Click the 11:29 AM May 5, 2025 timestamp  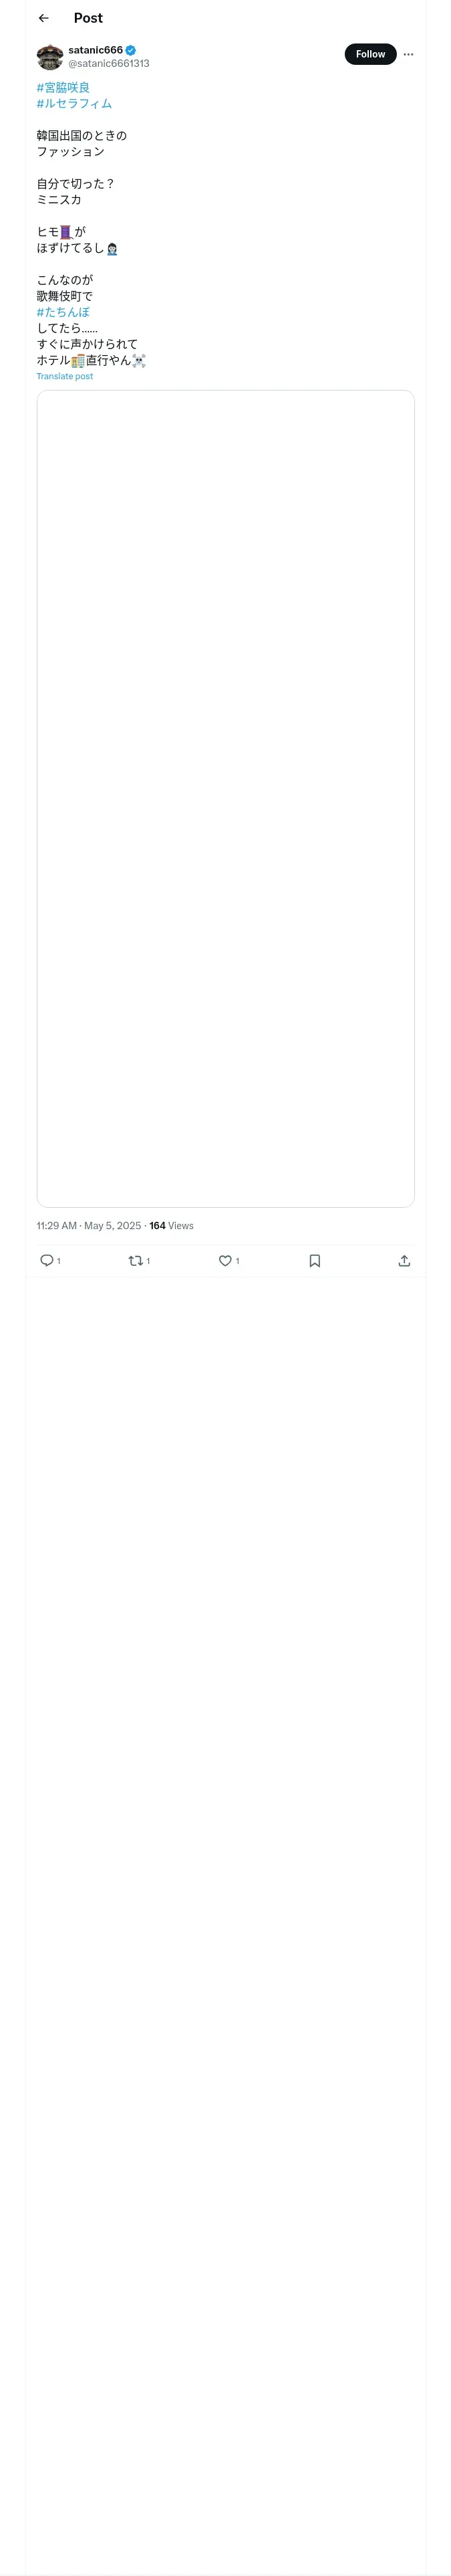[x=89, y=1225]
